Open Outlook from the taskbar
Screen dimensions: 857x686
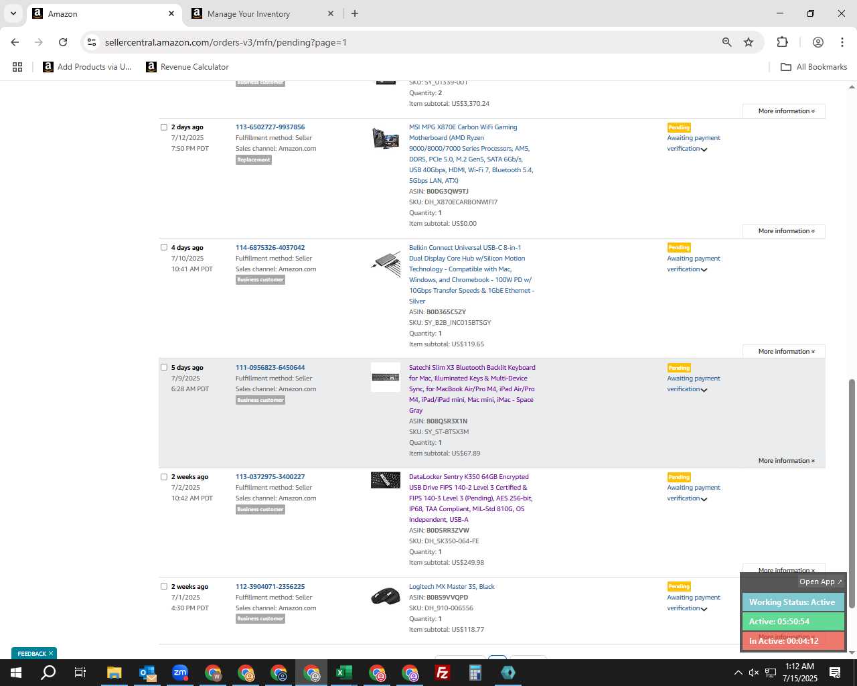coord(147,673)
